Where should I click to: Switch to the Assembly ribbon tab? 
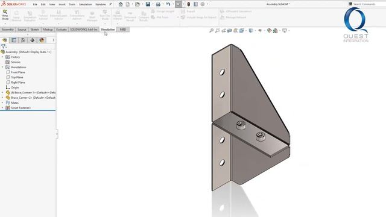[x=8, y=30]
